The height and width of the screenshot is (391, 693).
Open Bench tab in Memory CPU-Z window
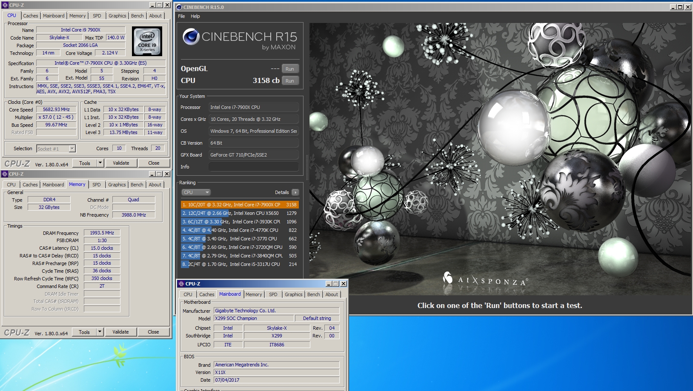click(x=137, y=185)
